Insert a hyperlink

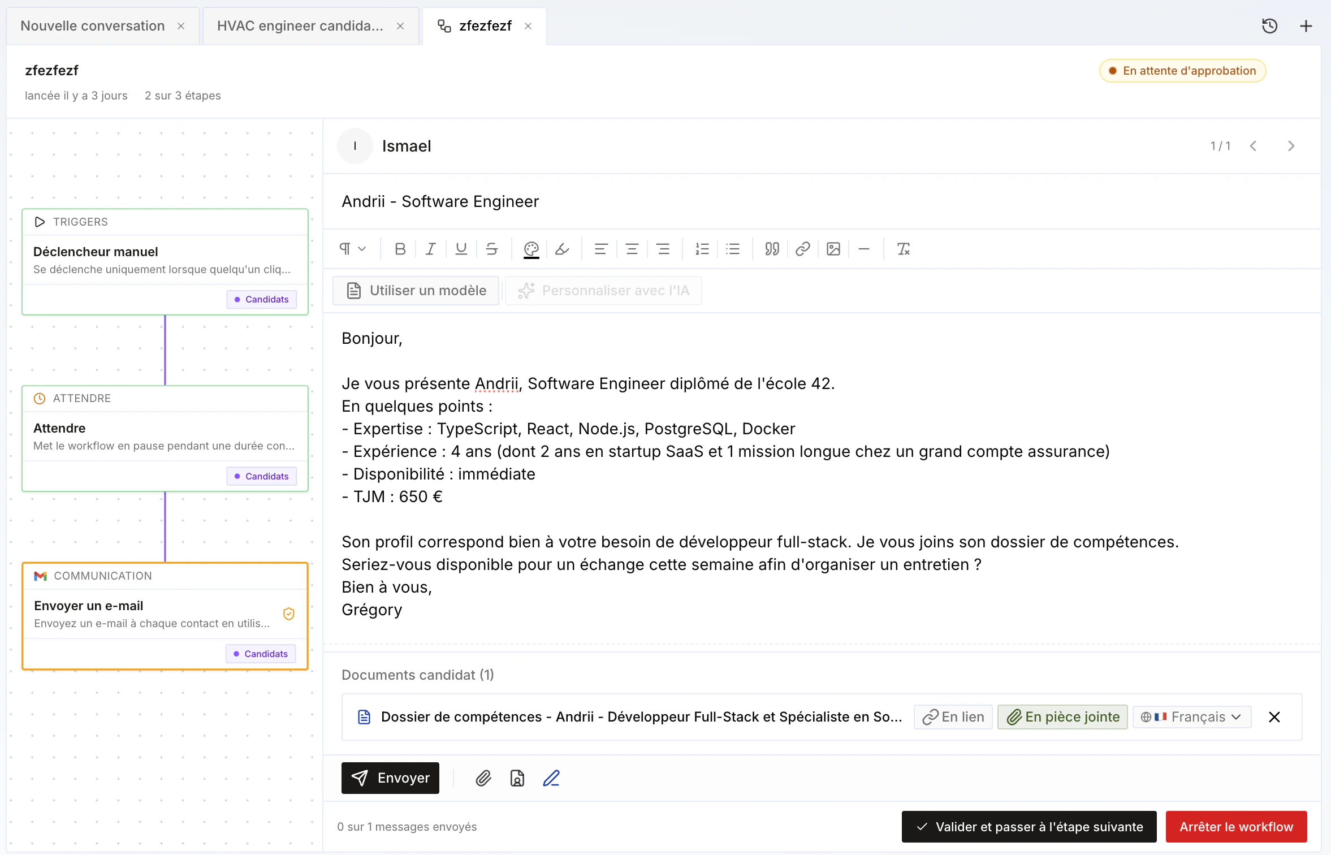pyautogui.click(x=803, y=249)
